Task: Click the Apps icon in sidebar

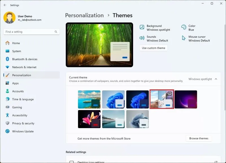Action: pos(7,83)
